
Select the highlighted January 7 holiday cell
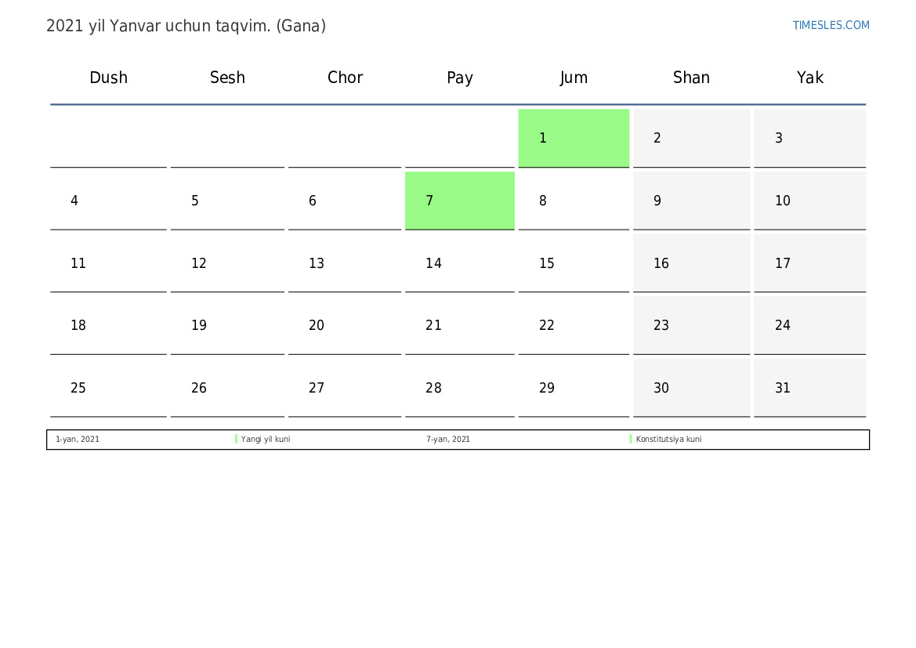460,201
